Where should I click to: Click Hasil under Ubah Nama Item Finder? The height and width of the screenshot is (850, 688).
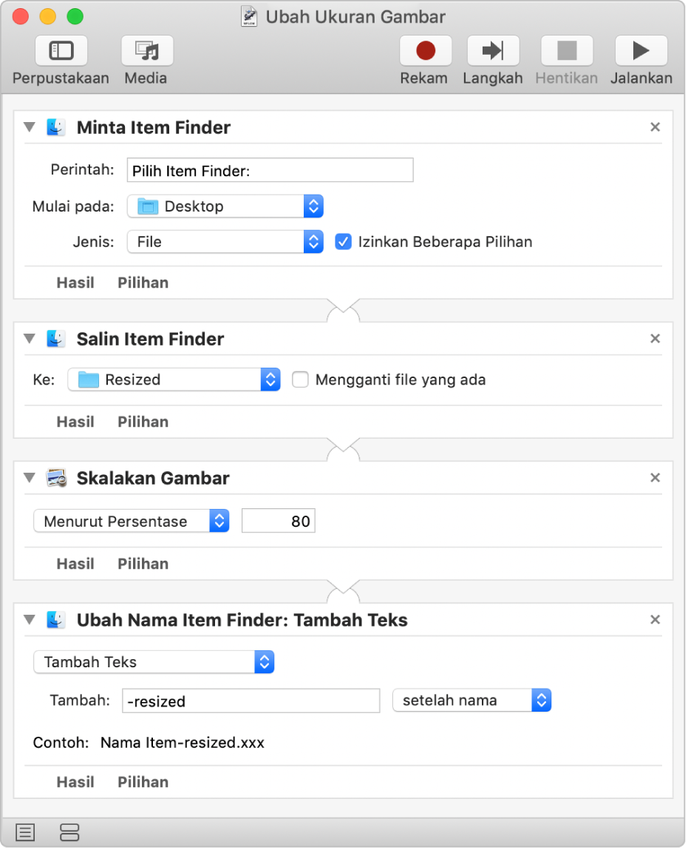[75, 782]
